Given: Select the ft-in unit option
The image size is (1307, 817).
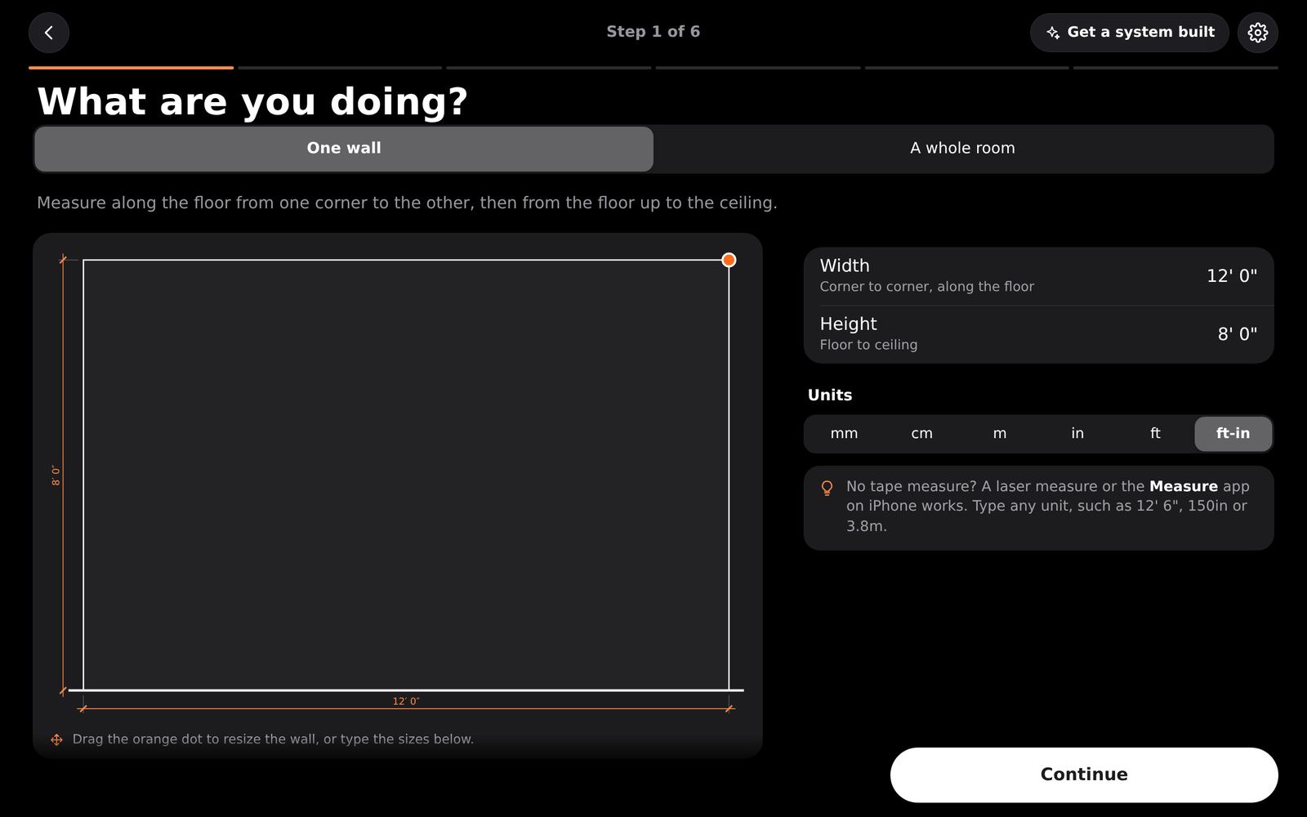Looking at the screenshot, I should [1233, 434].
